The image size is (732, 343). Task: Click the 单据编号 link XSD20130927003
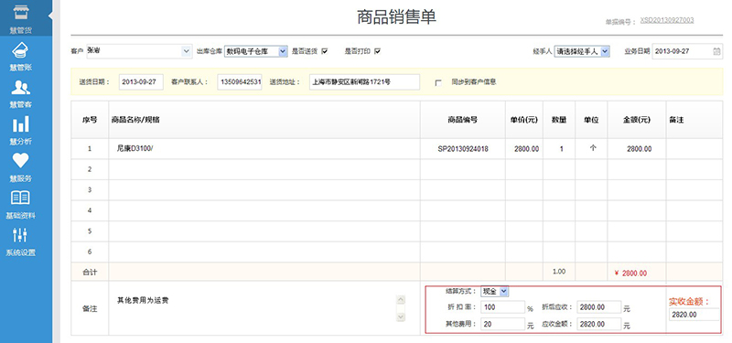click(x=667, y=20)
